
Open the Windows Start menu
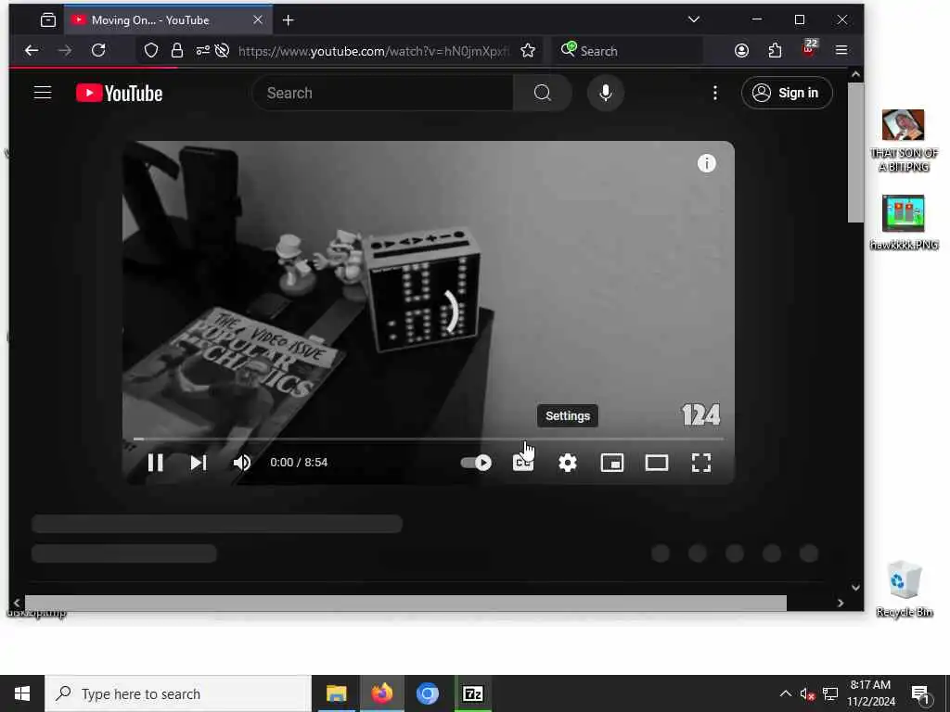coord(22,693)
